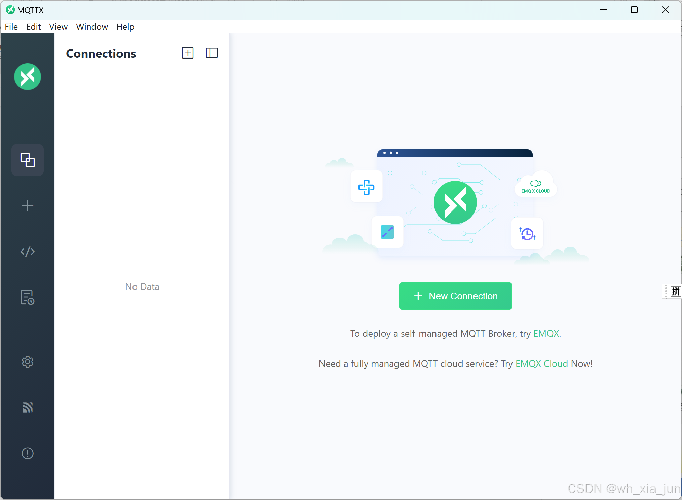Viewport: 682px width, 500px height.
Task: Open the Help menu
Action: (x=125, y=27)
